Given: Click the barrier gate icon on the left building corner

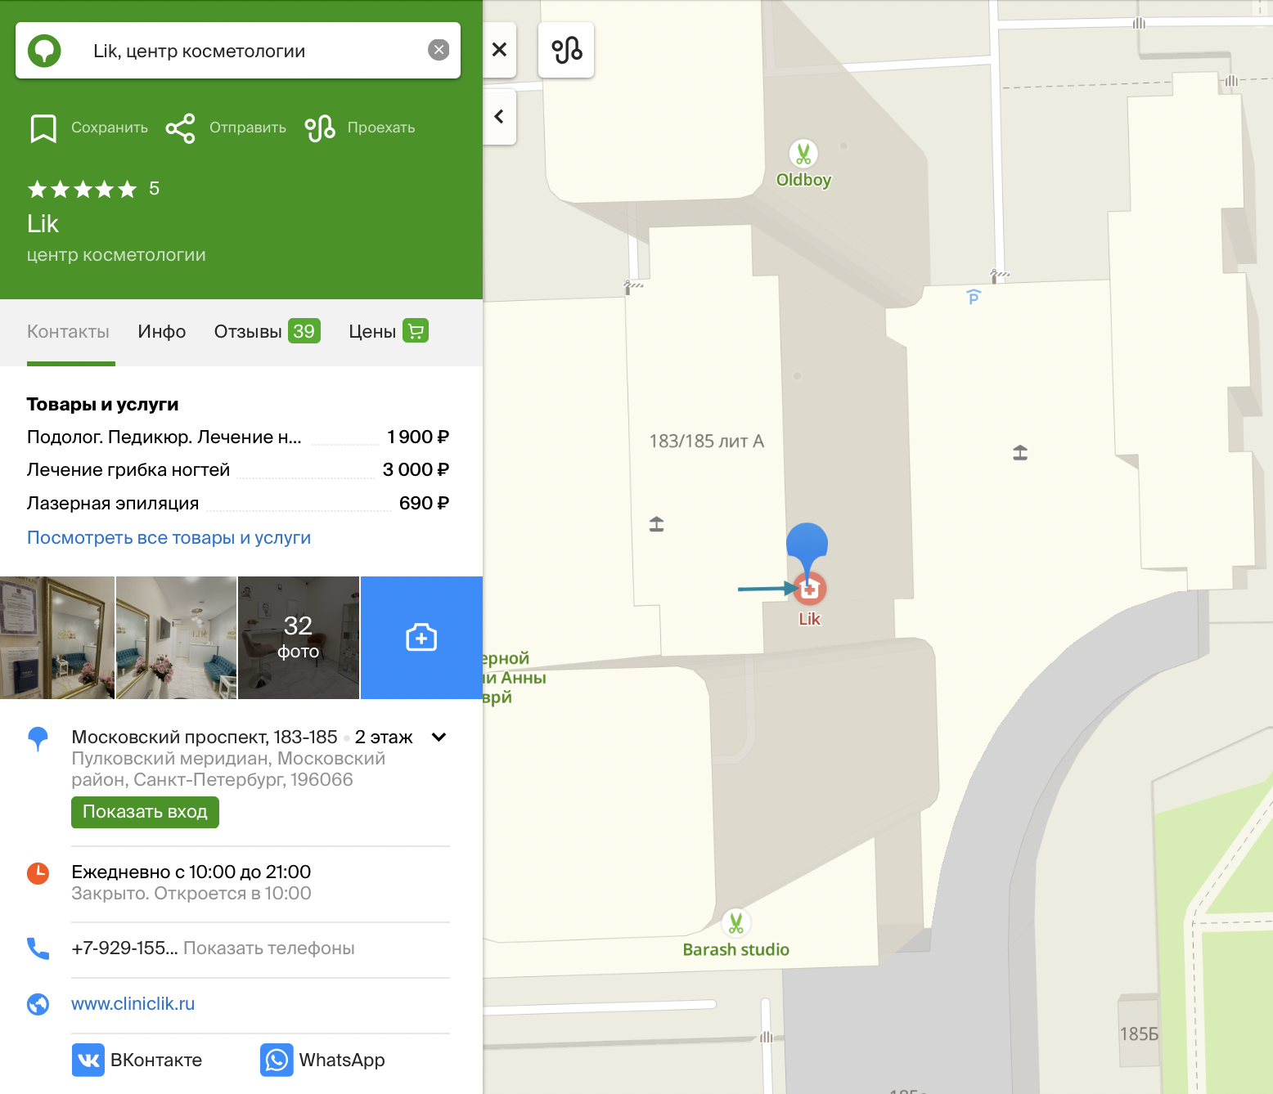Looking at the screenshot, I should [x=632, y=287].
